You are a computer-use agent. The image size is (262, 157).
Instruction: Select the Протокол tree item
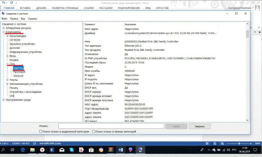pyautogui.click(x=19, y=72)
